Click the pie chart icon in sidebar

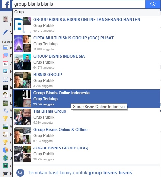coord(5,150)
